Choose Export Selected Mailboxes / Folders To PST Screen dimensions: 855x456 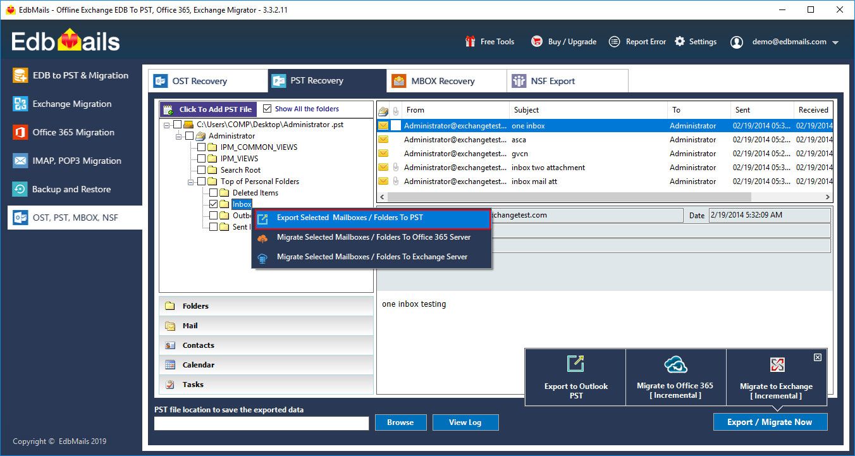pos(373,218)
